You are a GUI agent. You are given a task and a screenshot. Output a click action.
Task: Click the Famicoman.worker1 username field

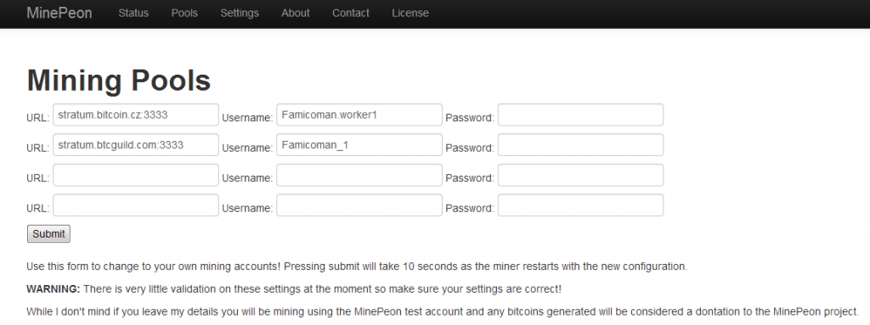tap(359, 115)
